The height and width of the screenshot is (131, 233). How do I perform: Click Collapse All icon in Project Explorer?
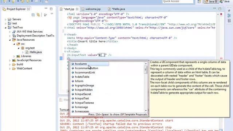tap(33, 15)
